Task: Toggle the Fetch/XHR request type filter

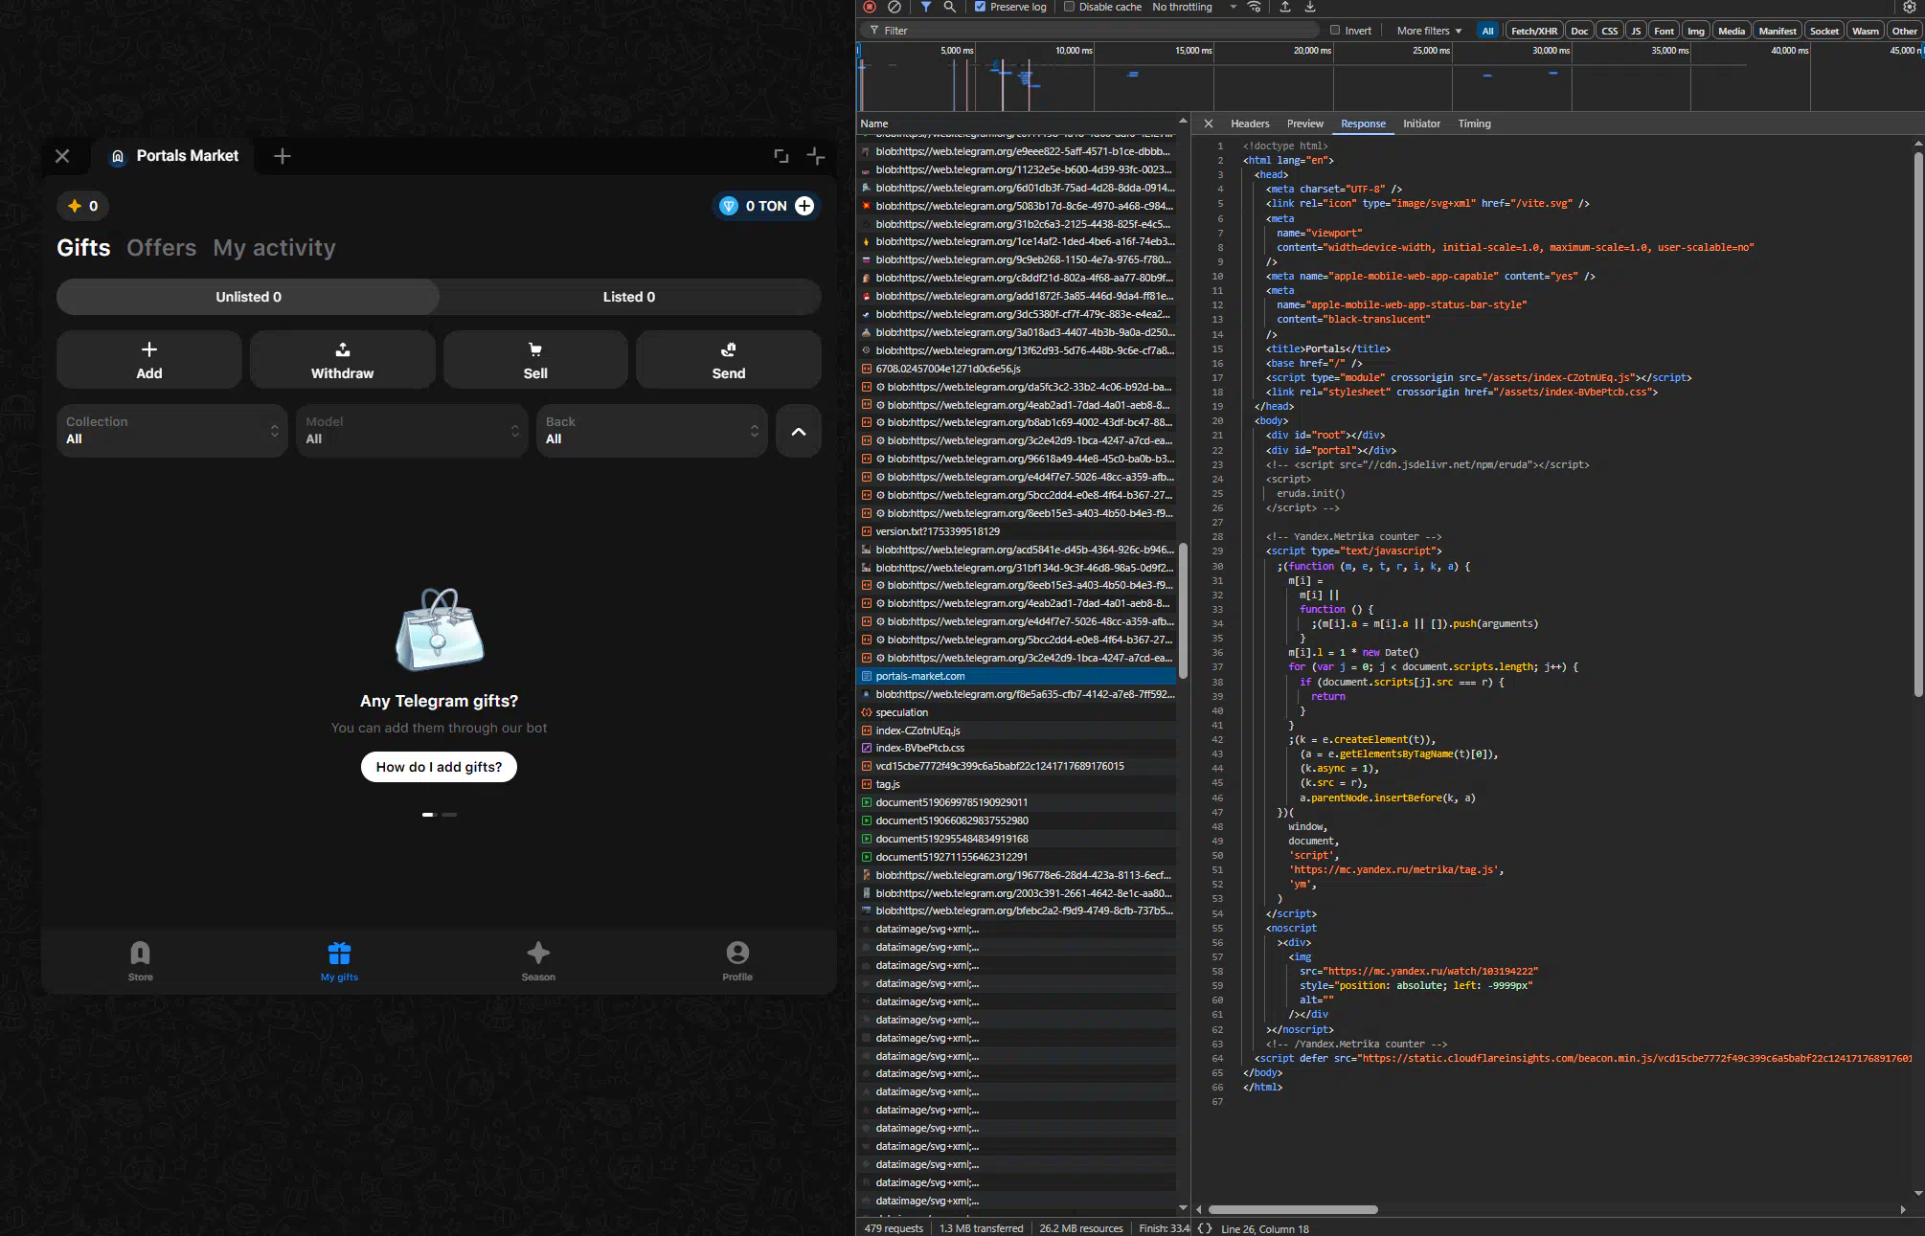Action: tap(1533, 31)
